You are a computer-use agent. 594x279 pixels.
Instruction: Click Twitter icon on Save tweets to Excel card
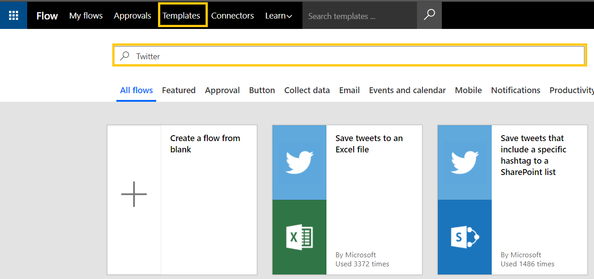[x=299, y=162]
